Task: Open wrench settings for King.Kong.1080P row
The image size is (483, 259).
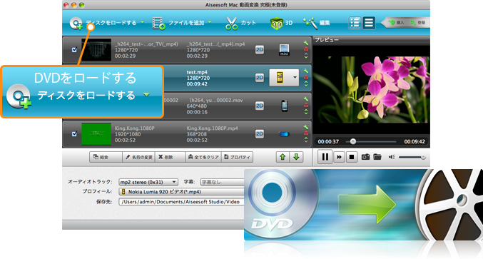Action: pyautogui.click(x=305, y=127)
